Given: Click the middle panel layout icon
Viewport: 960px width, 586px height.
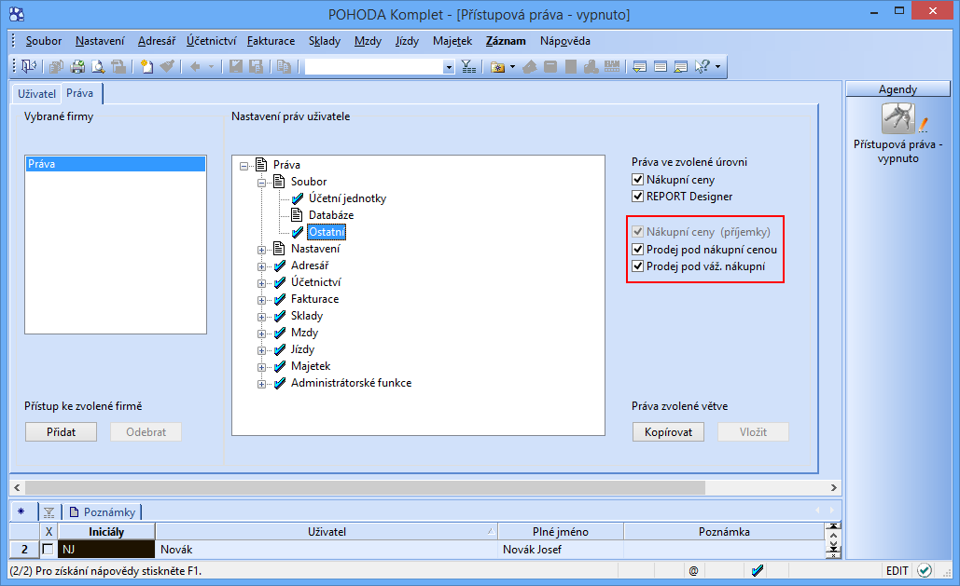Looking at the screenshot, I should (661, 66).
